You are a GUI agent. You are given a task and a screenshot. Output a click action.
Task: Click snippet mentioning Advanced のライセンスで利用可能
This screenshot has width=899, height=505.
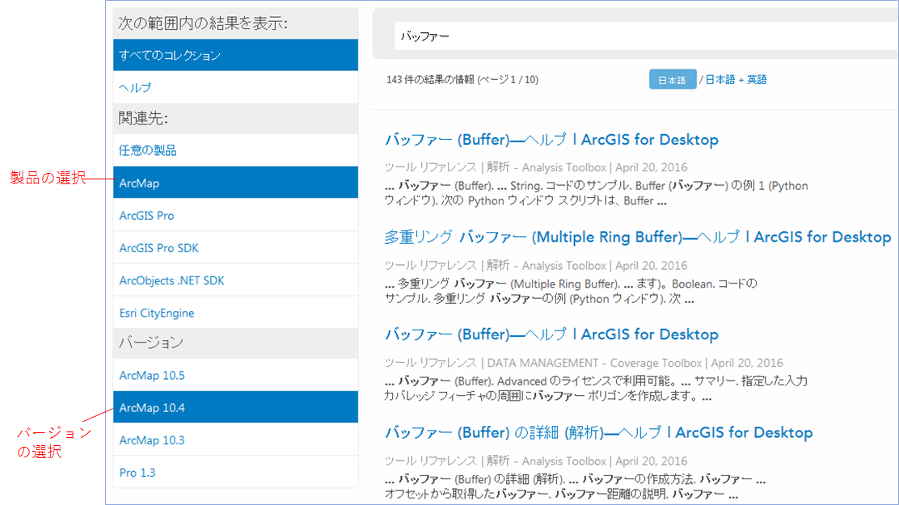click(596, 388)
